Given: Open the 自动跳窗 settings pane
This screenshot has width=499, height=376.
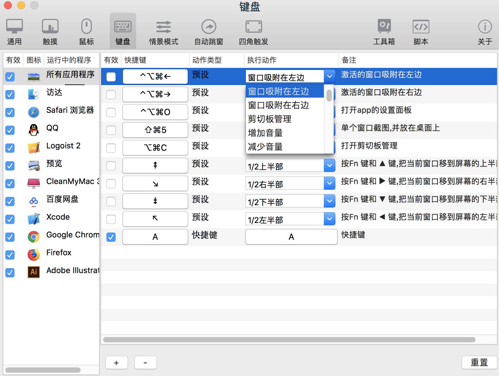Looking at the screenshot, I should (209, 32).
